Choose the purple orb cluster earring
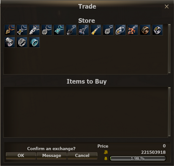174x166 pixels. tap(84, 30)
